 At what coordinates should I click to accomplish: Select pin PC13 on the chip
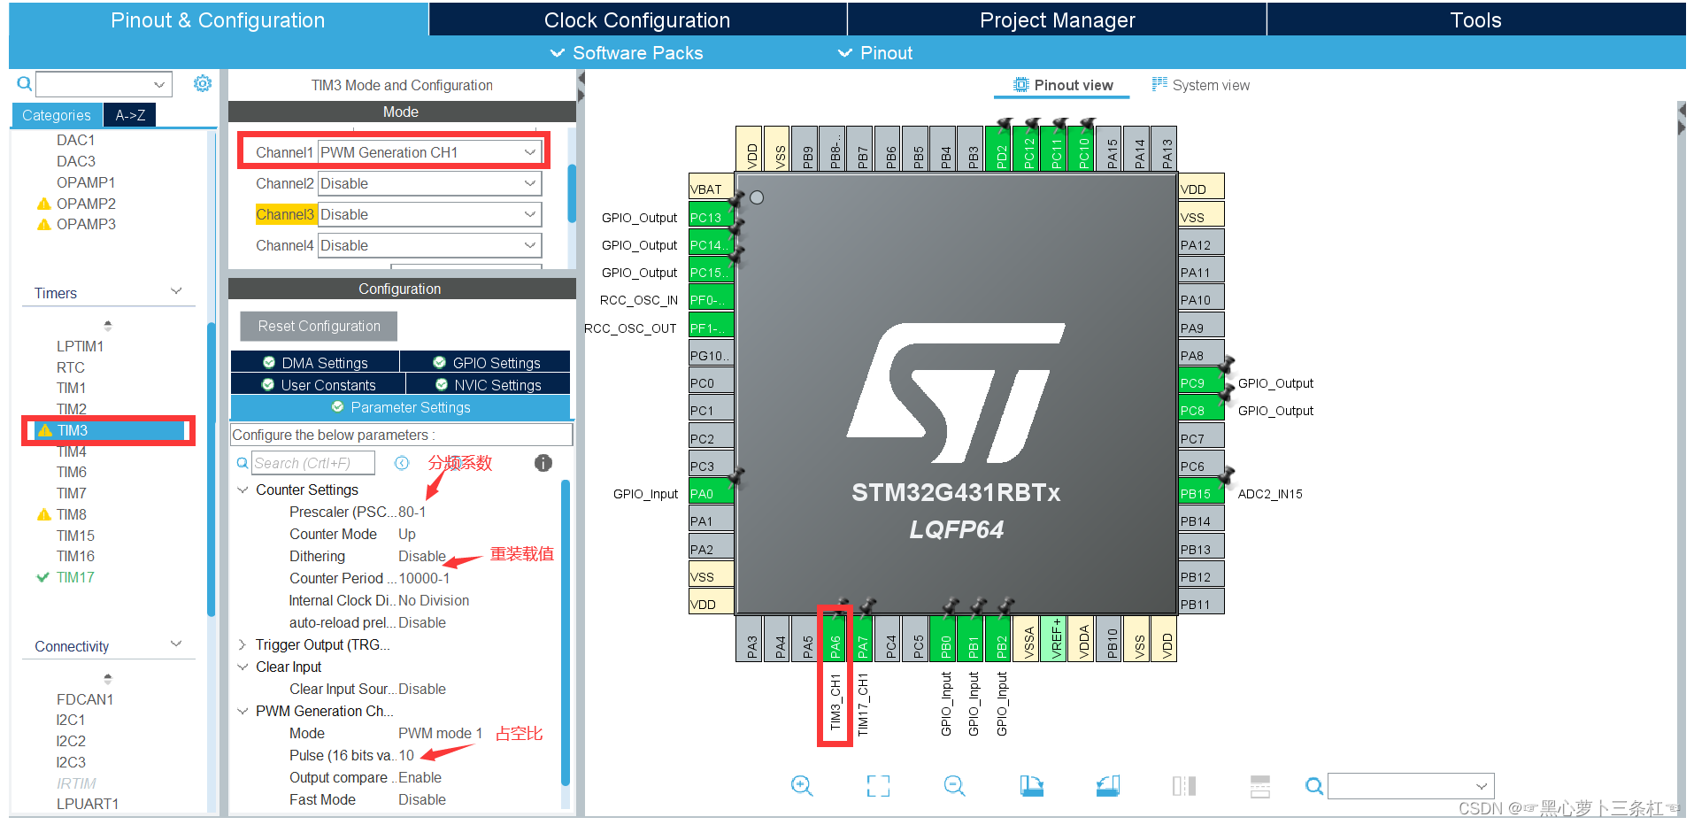[x=712, y=217]
